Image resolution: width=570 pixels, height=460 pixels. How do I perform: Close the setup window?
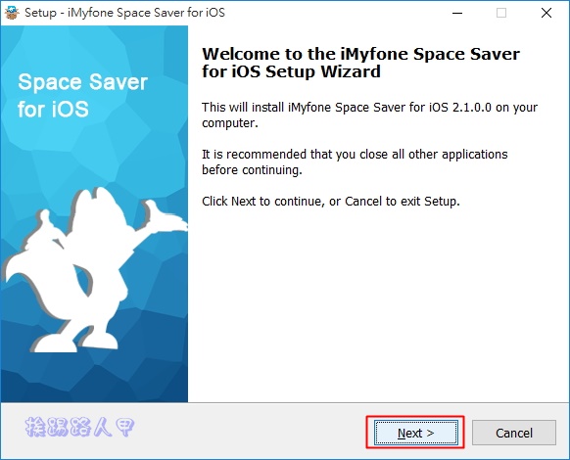(x=546, y=13)
